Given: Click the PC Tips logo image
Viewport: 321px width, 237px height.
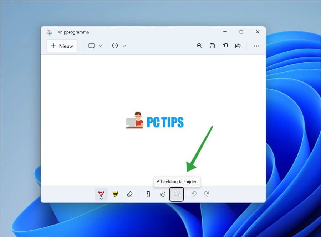Looking at the screenshot, I should click(155, 120).
